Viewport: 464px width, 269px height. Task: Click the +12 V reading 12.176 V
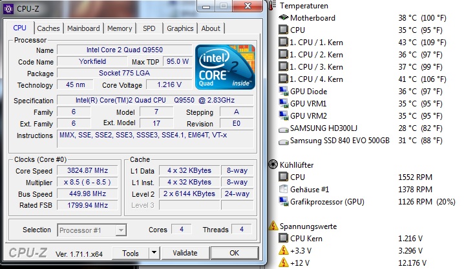pyautogui.click(x=412, y=263)
